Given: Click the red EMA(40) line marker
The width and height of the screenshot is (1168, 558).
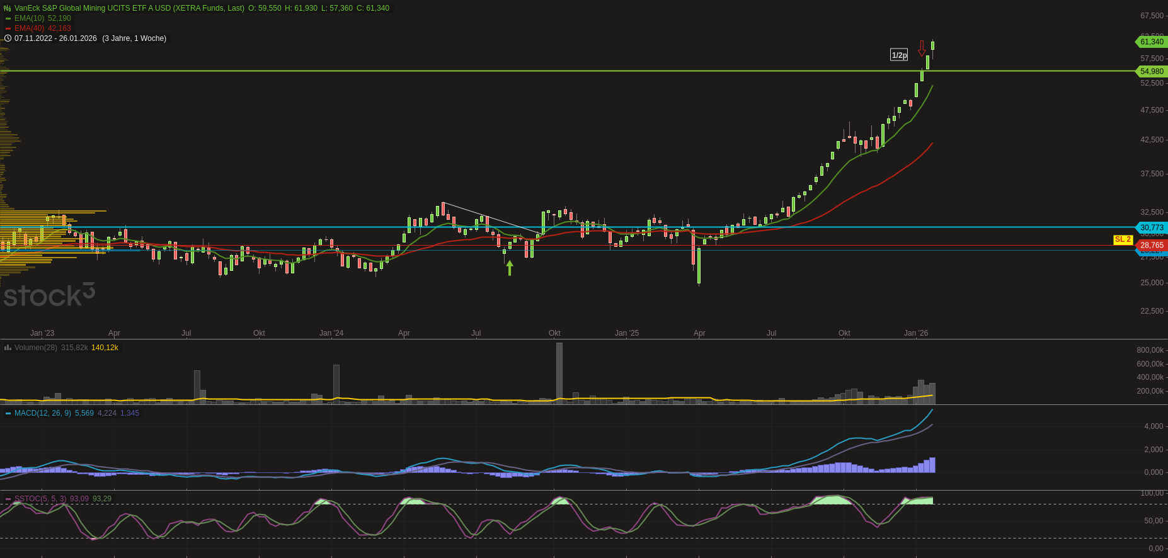Looking at the screenshot, I should click(8, 28).
